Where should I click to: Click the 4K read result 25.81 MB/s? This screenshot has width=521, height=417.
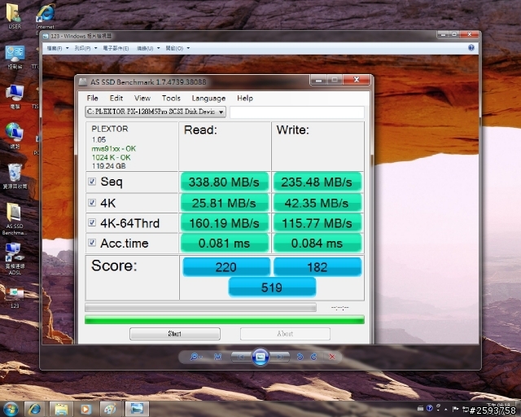[x=225, y=203]
